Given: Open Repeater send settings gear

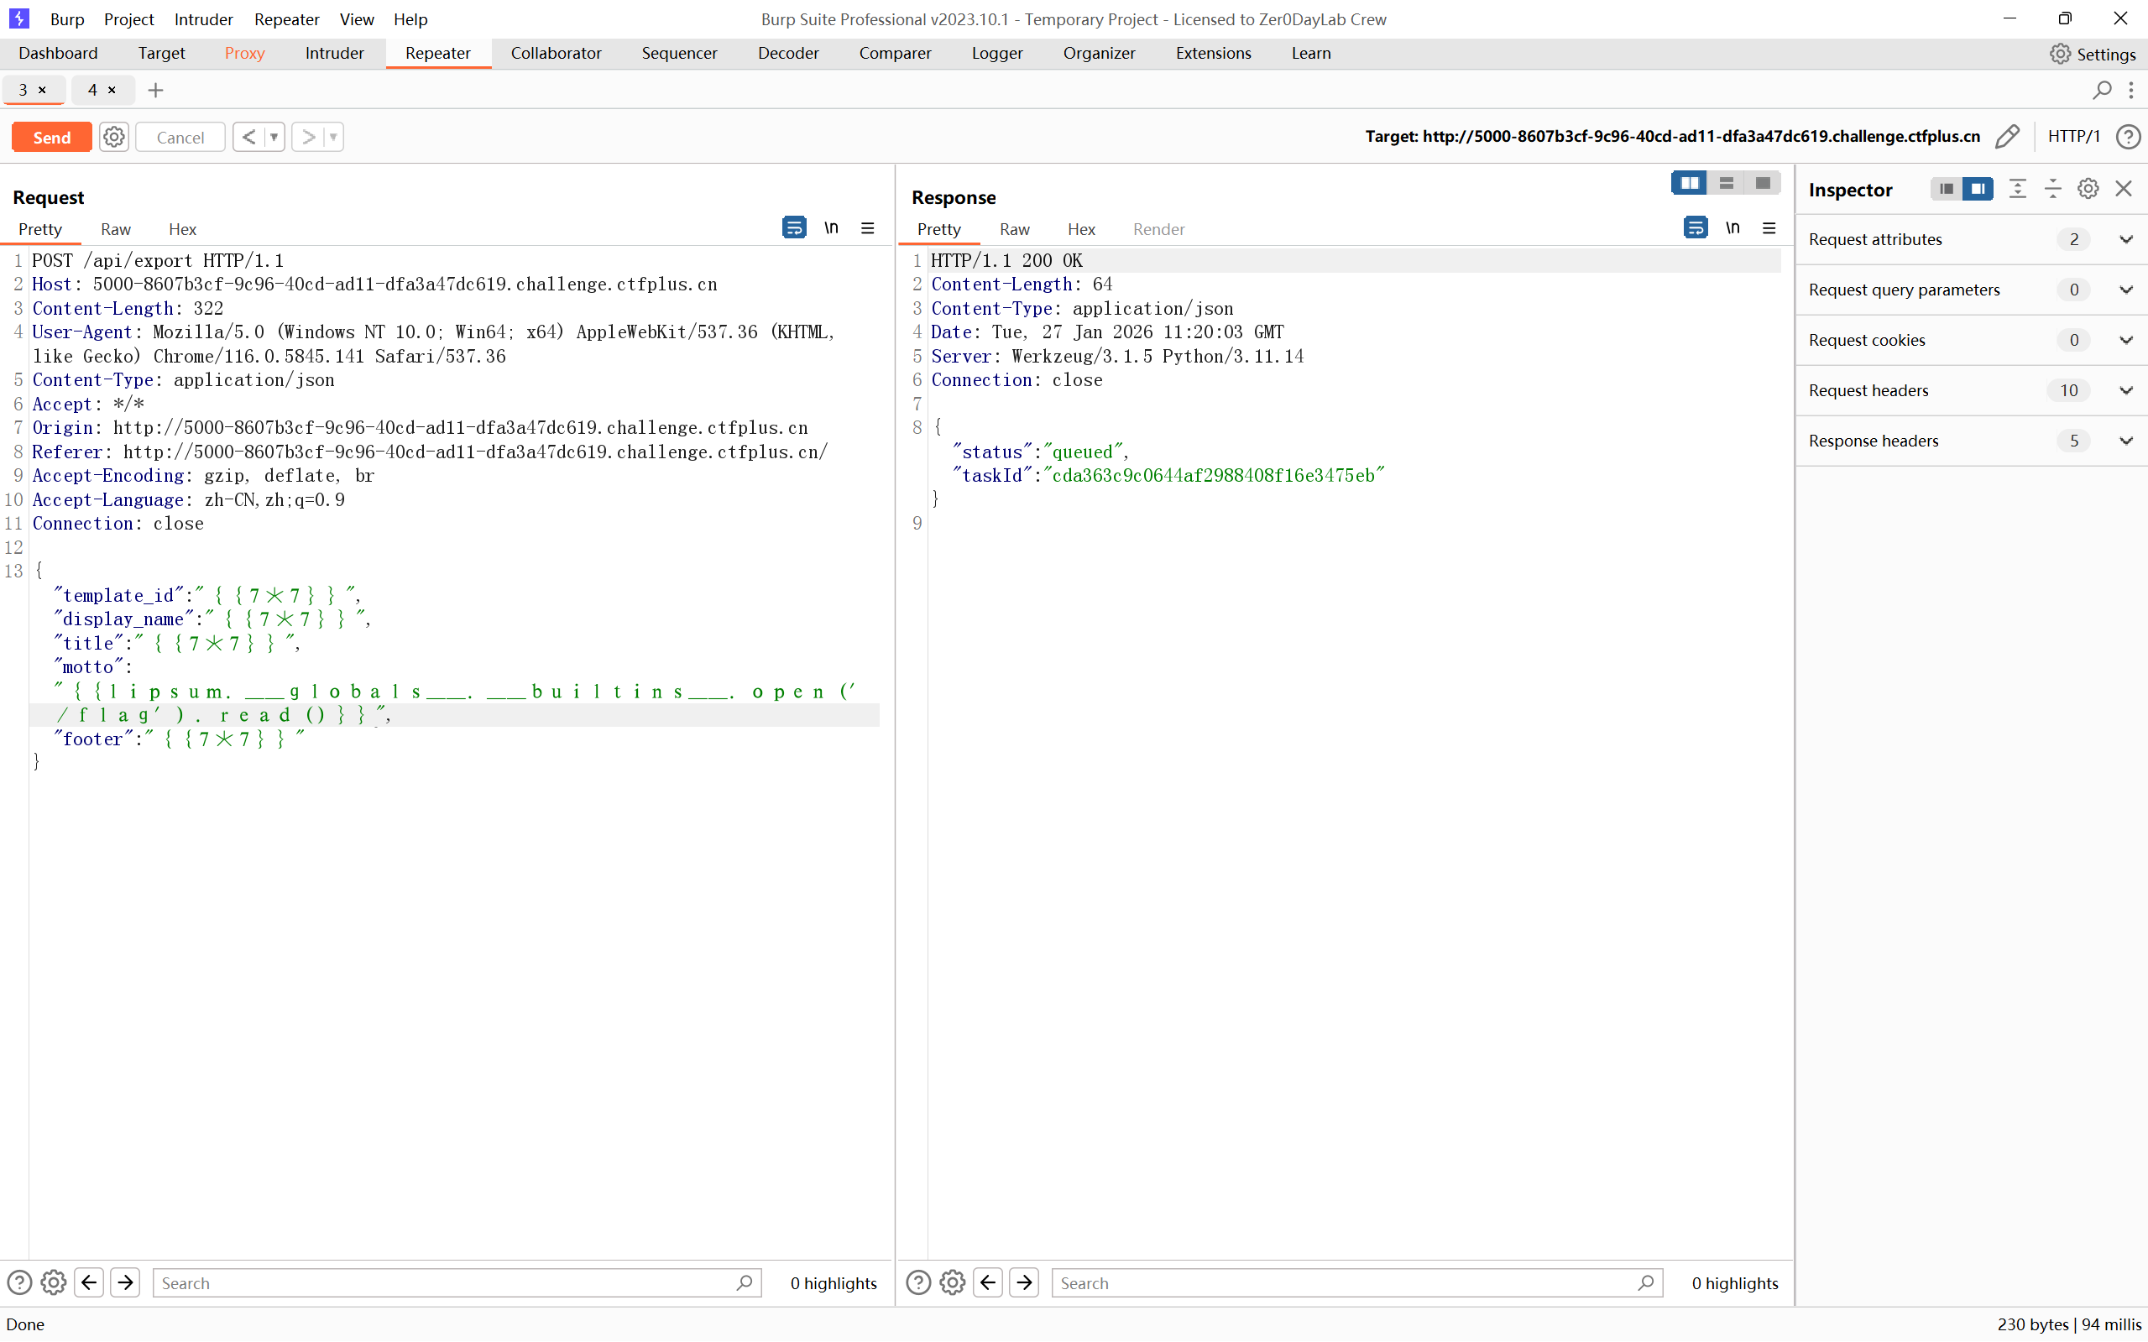Looking at the screenshot, I should click(x=113, y=137).
